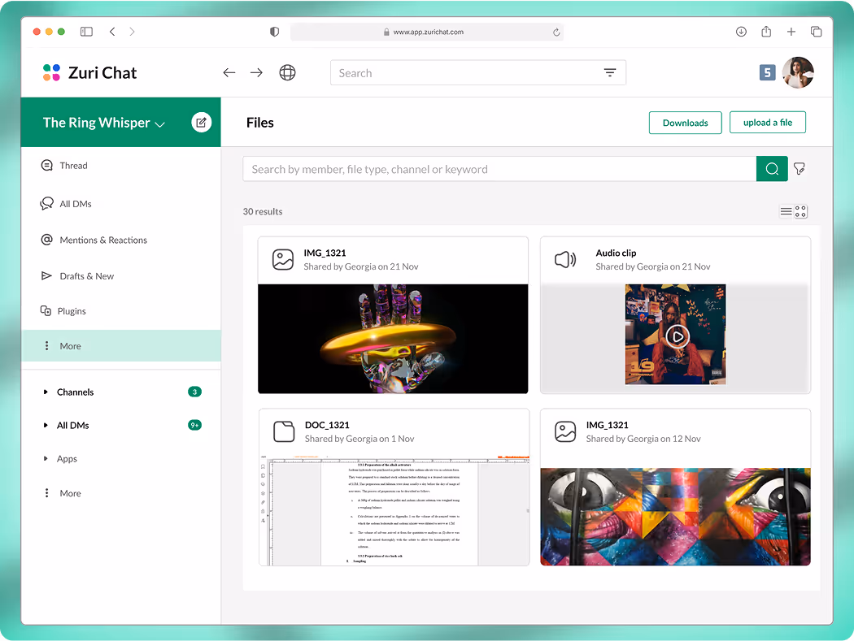Click the DOC_1321 file name
This screenshot has width=854, height=641.
point(327,425)
